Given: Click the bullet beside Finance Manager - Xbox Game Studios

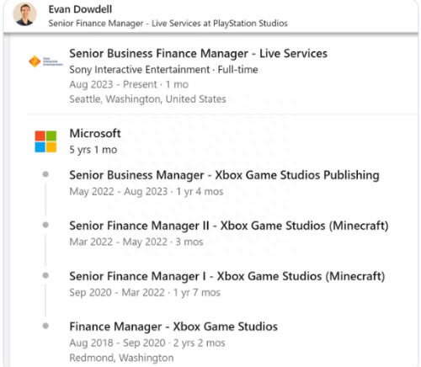Looking at the screenshot, I should pos(45,326).
